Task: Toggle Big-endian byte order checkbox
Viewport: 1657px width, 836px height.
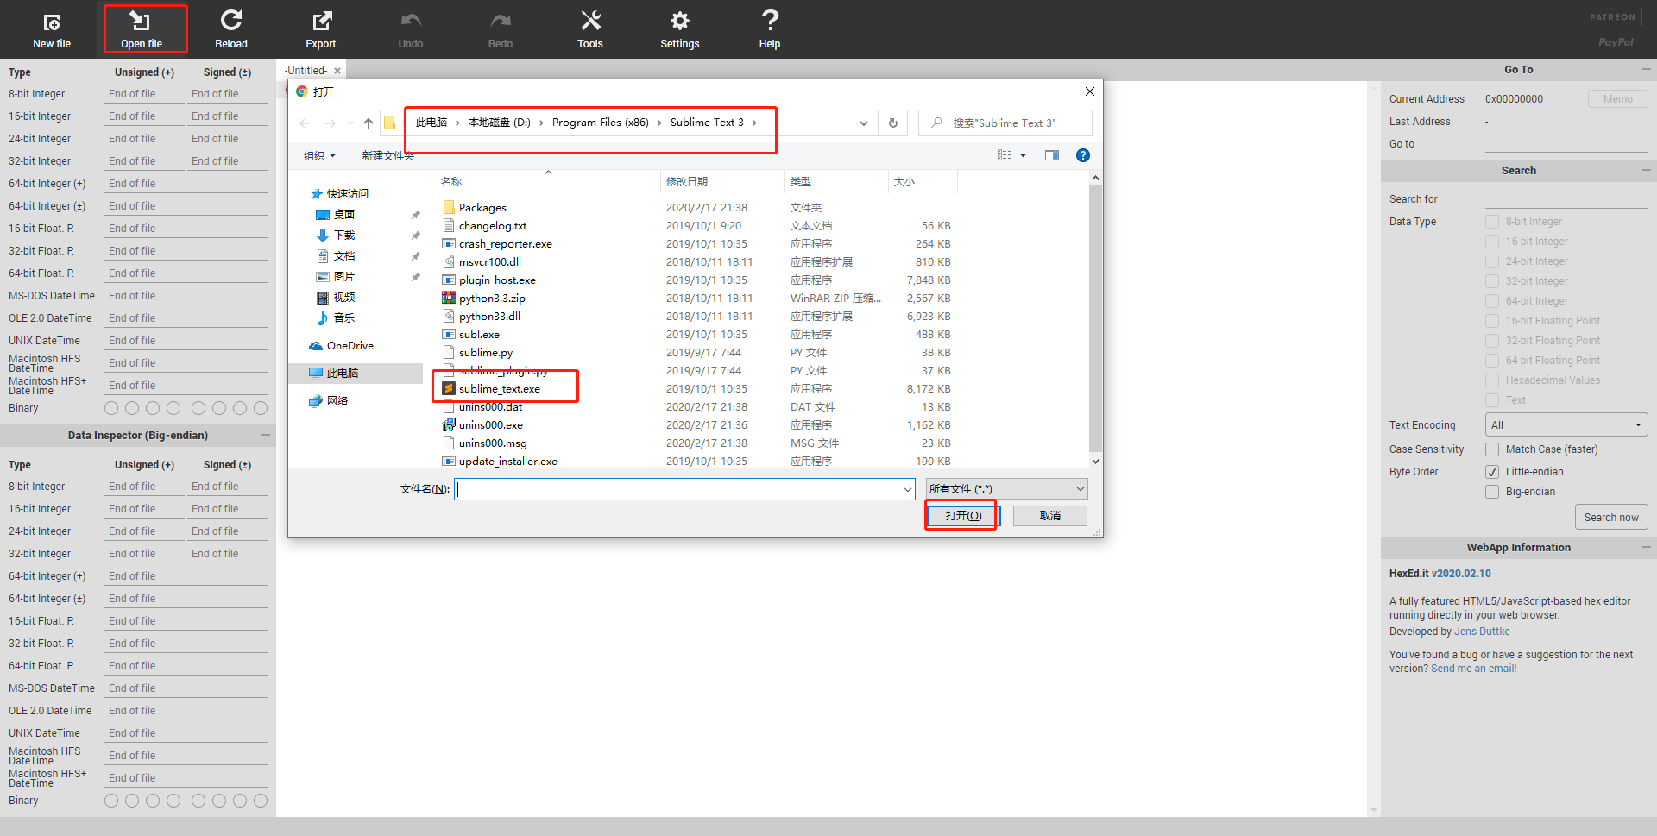Action: tap(1492, 492)
